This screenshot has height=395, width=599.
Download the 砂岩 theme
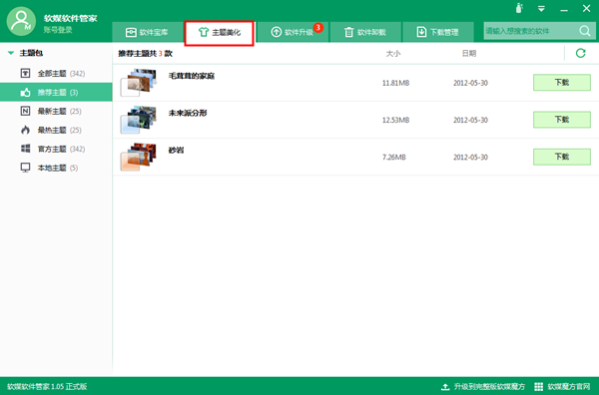(x=561, y=157)
